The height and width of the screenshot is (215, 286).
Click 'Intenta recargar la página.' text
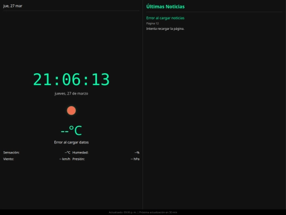coord(165,29)
